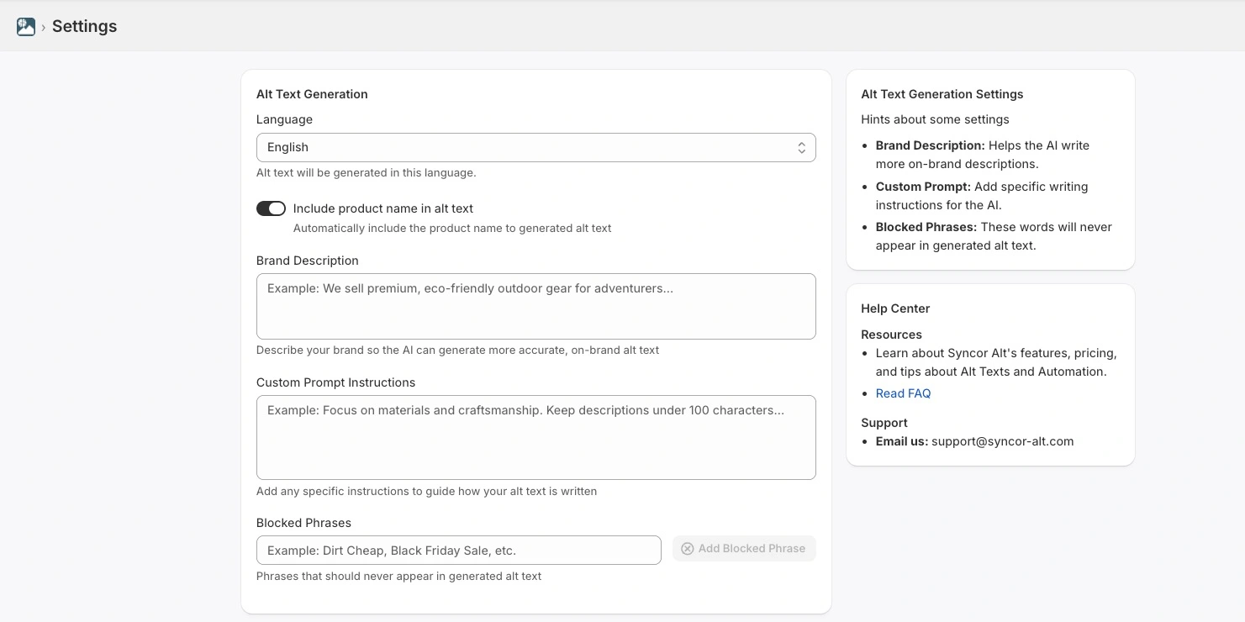This screenshot has width=1245, height=622.
Task: Click the chevron selector icon on the Language field
Action: (x=801, y=147)
